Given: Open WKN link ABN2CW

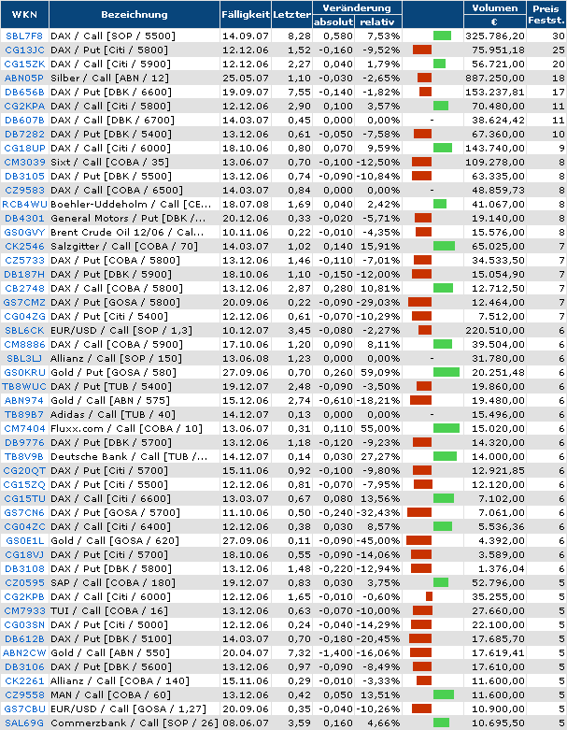Looking at the screenshot, I should pos(24,652).
